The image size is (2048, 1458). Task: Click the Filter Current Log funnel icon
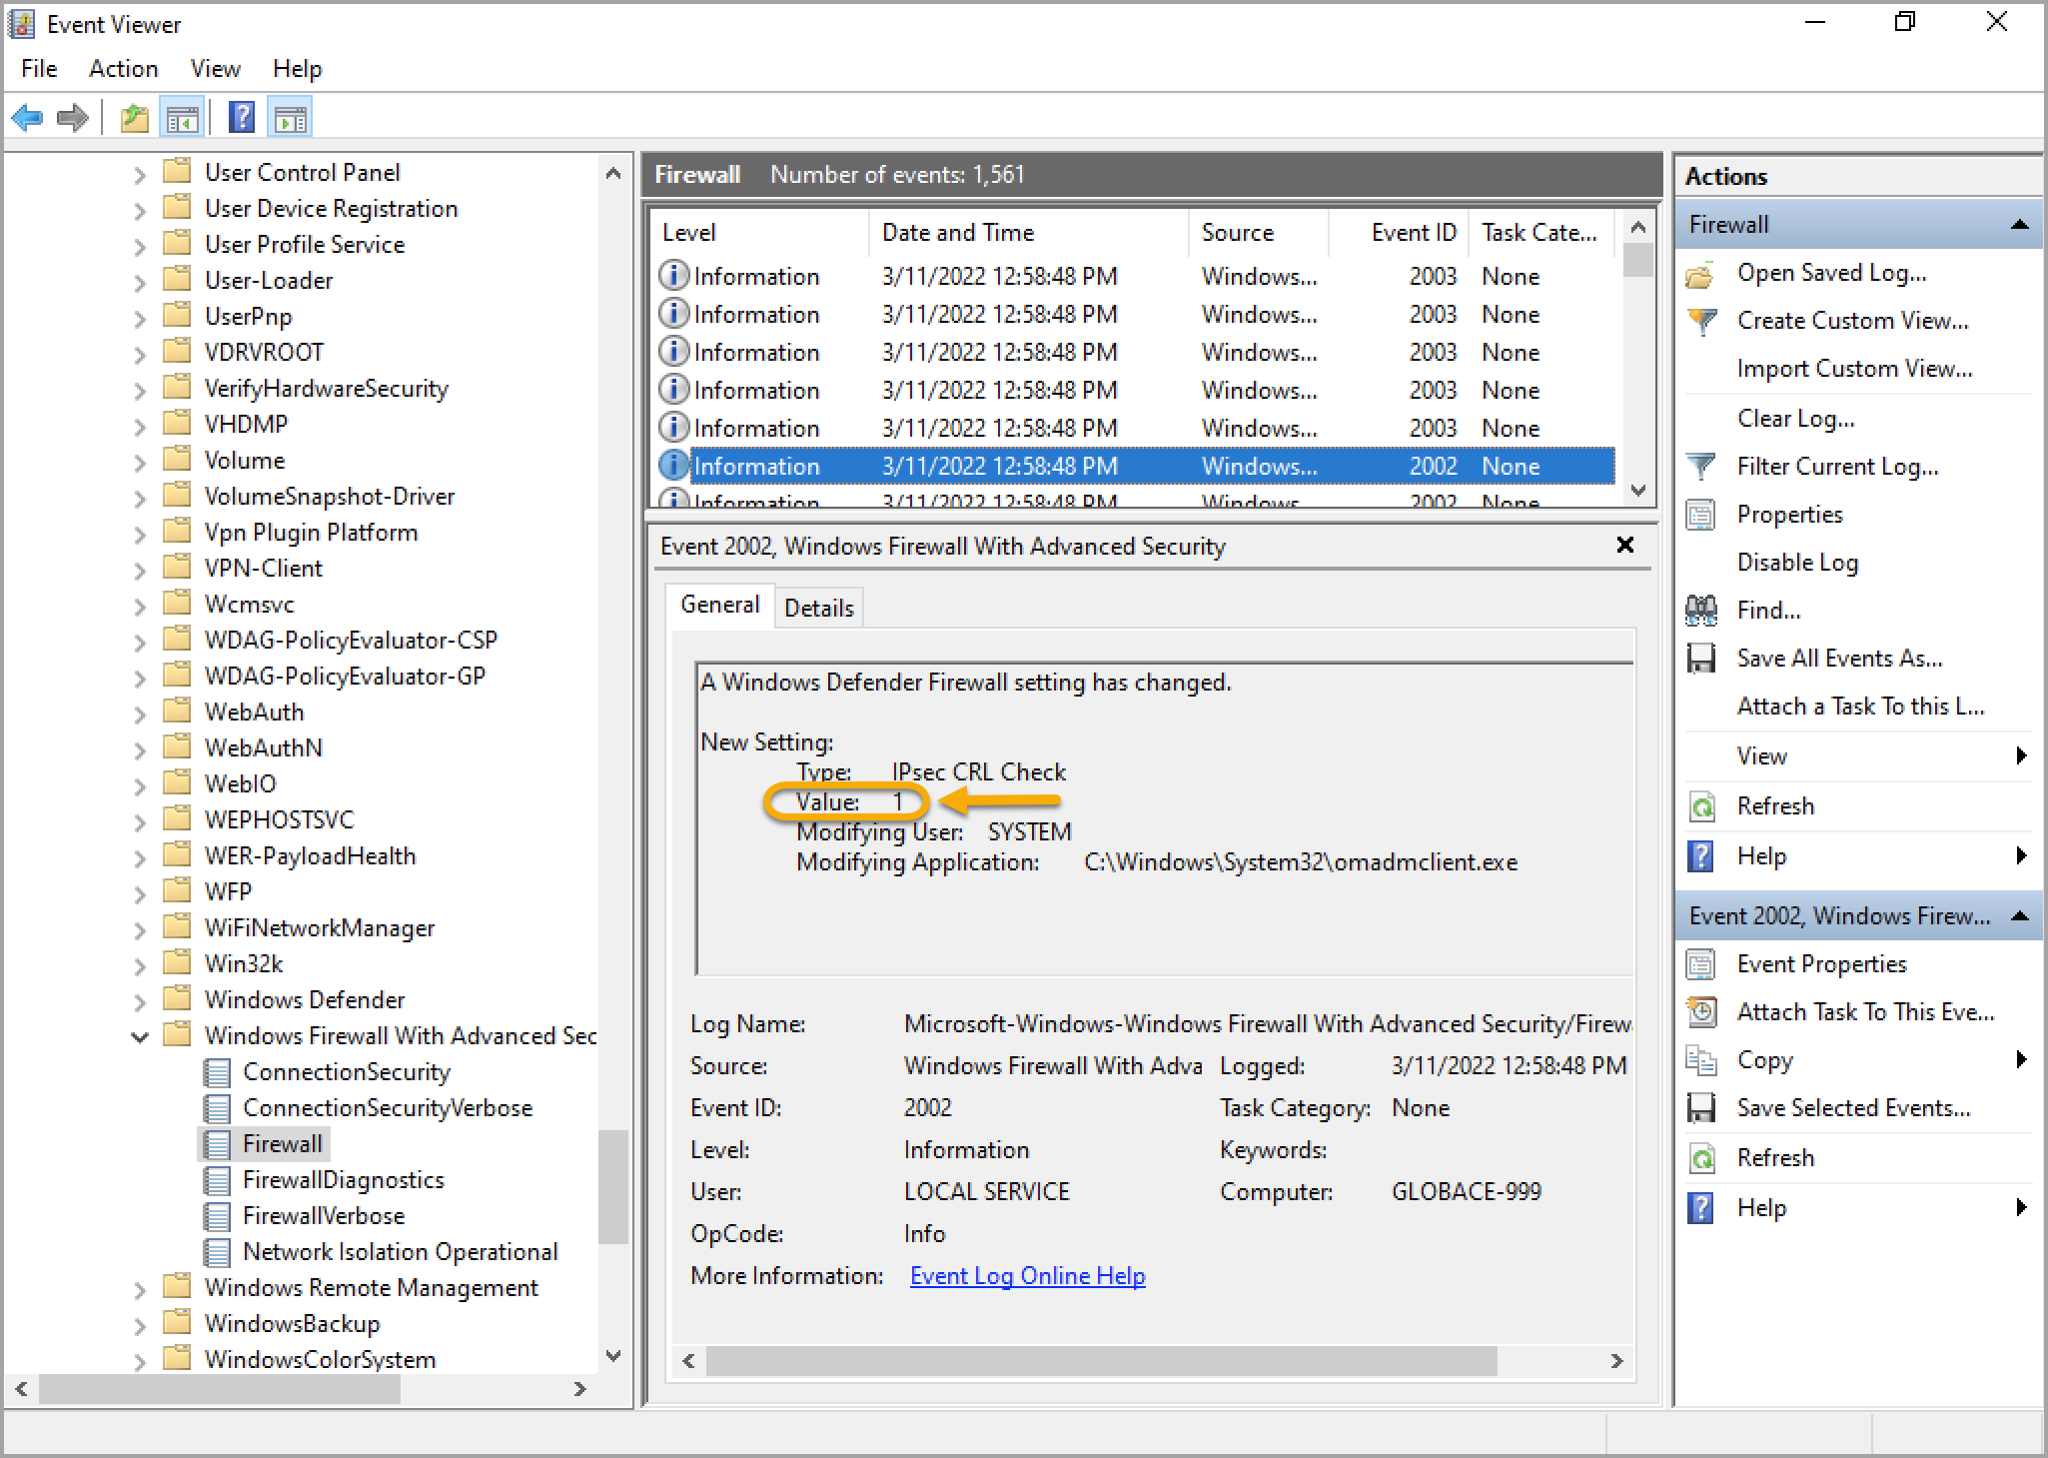1700,467
